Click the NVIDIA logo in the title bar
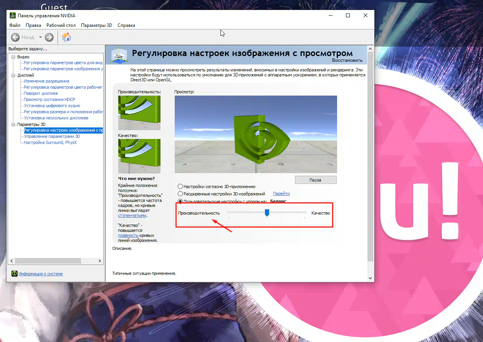The height and width of the screenshot is (342, 483). (13, 16)
